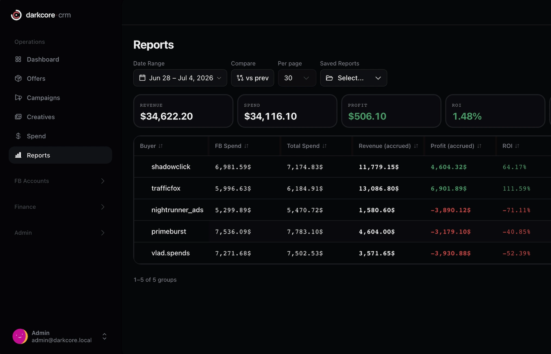551x354 pixels.
Task: Click the 1–5 of 5 groups text
Action: [155, 280]
